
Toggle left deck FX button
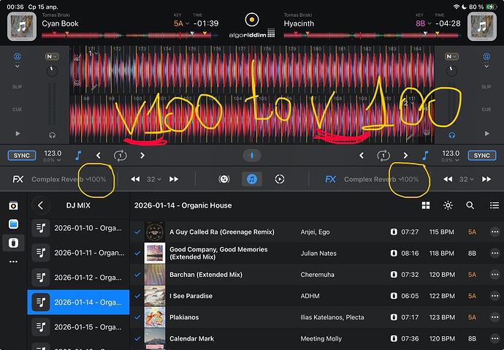click(18, 179)
